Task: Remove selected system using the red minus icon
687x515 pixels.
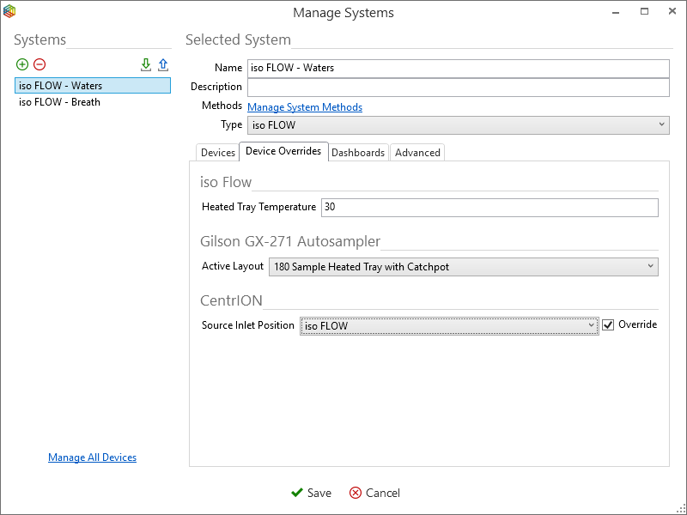Action: coord(40,64)
